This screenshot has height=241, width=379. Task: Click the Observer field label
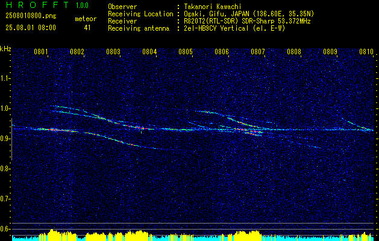click(122, 7)
